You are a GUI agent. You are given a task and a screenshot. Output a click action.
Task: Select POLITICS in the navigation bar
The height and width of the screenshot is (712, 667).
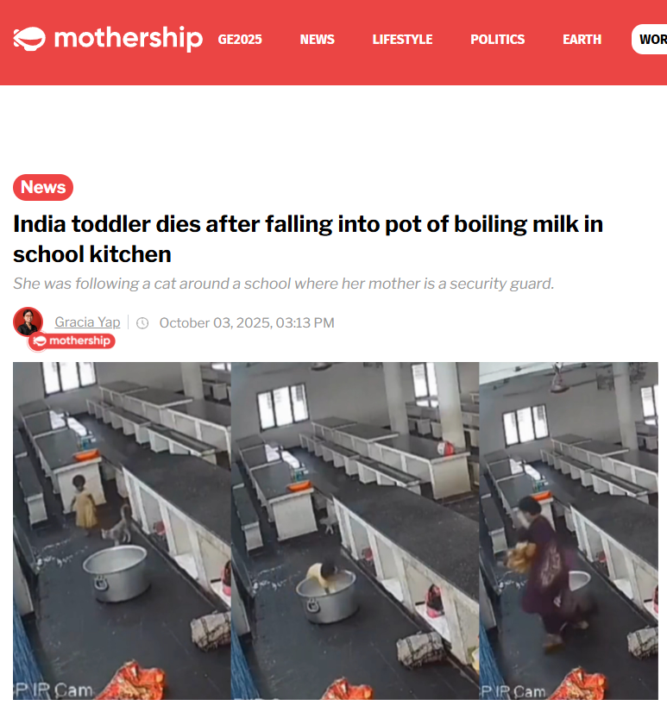coord(497,40)
